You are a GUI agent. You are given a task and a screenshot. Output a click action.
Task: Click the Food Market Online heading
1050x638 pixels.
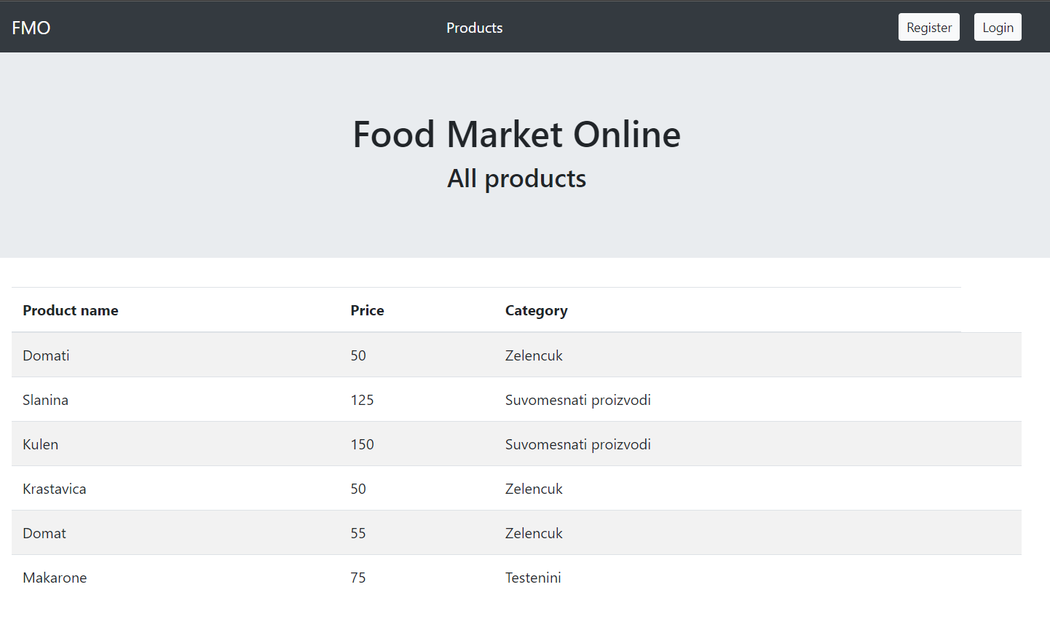[516, 135]
